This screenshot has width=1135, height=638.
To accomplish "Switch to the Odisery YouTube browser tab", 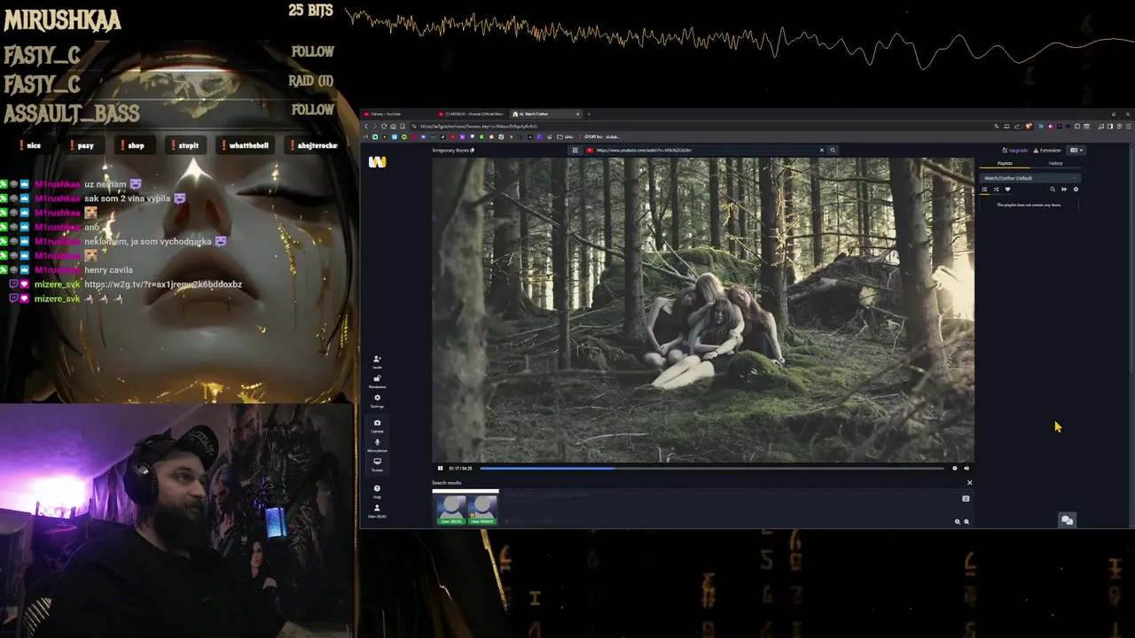I will pos(396,114).
